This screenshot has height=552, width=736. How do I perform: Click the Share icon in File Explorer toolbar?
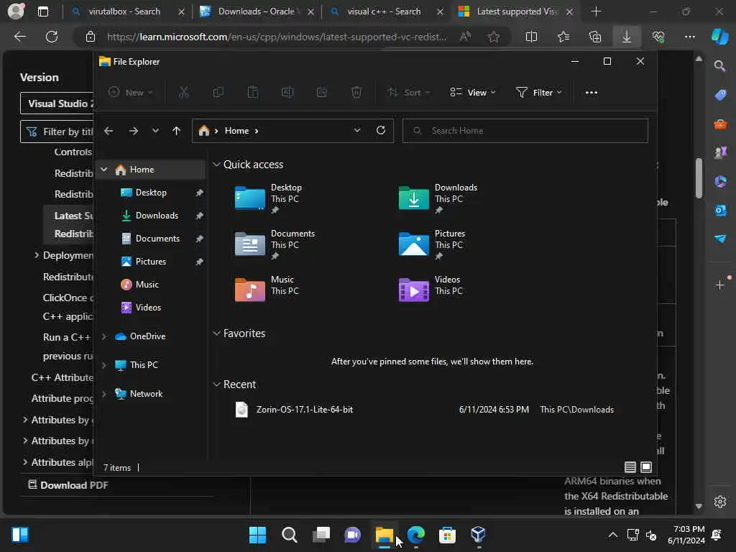(x=322, y=93)
